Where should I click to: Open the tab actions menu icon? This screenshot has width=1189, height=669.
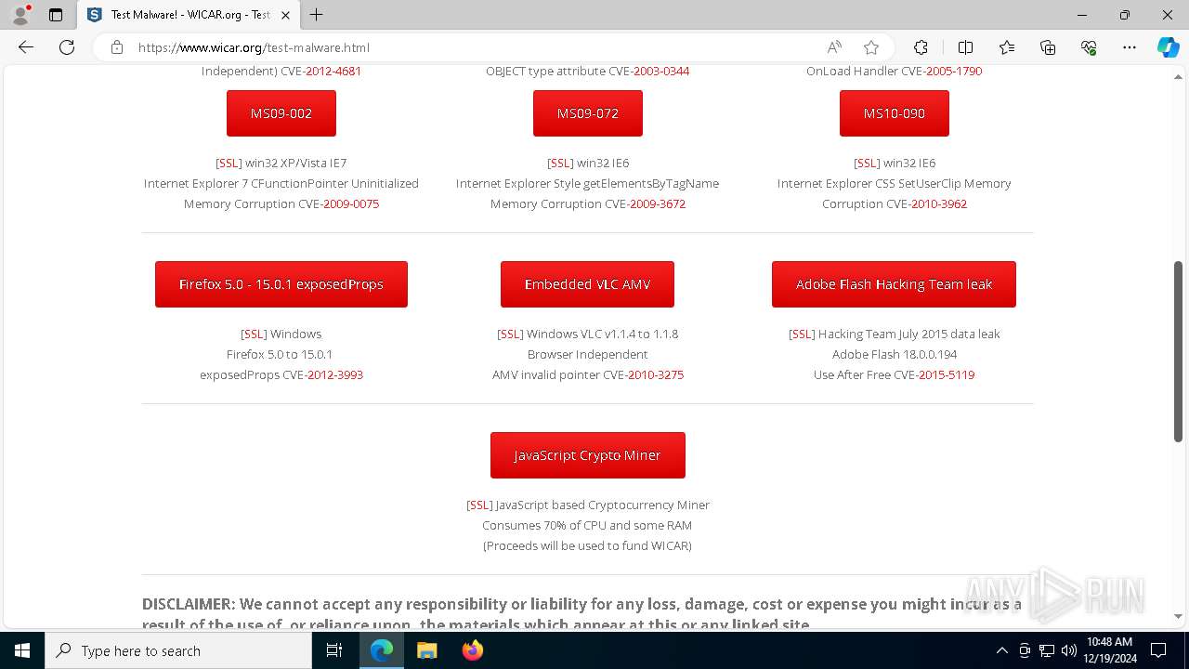[56, 15]
